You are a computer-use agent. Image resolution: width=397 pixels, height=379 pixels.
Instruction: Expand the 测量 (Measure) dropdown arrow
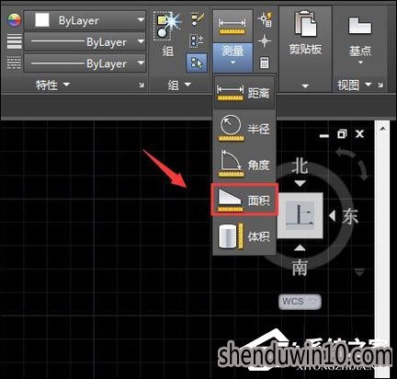pos(233,63)
